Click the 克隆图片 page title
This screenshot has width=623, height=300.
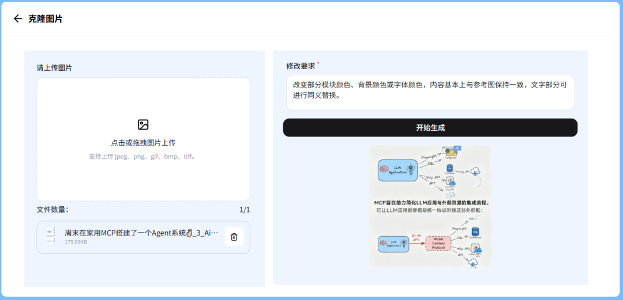(46, 18)
